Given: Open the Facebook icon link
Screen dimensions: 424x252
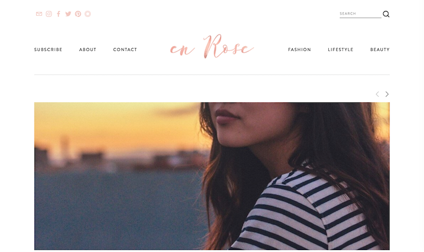Looking at the screenshot, I should pyautogui.click(x=58, y=14).
